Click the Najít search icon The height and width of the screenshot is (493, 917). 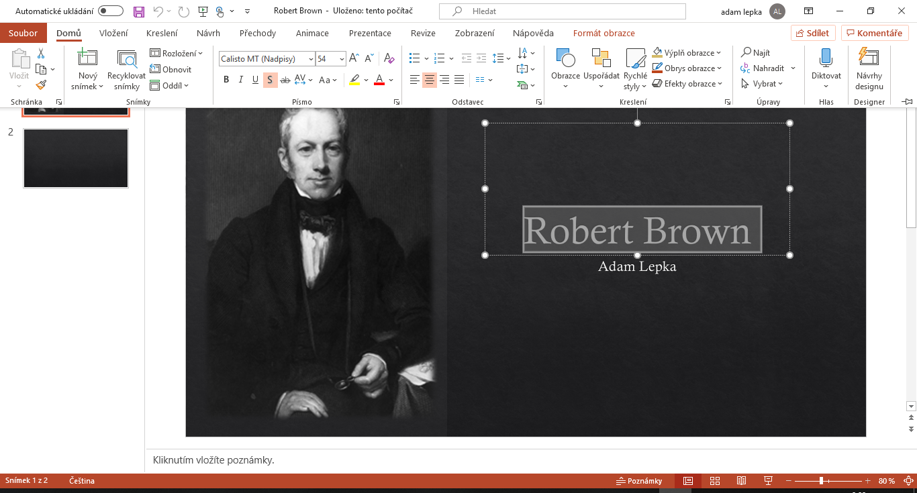(x=756, y=53)
